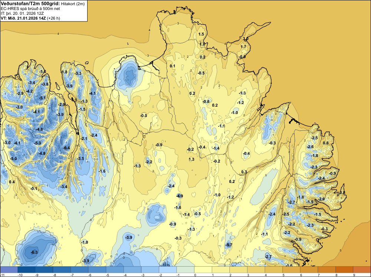The height and width of the screenshot is (277, 371).
Task: Click the legend tick label -5
Action: (x=108, y=275)
